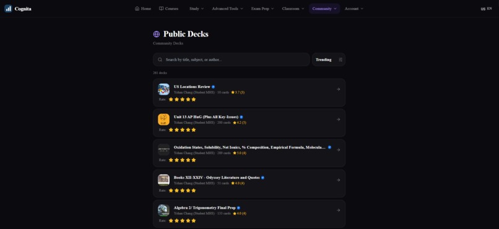The height and width of the screenshot is (229, 499).
Task: Rate Oxidation States deck two stars
Action: pyautogui.click(x=176, y=160)
